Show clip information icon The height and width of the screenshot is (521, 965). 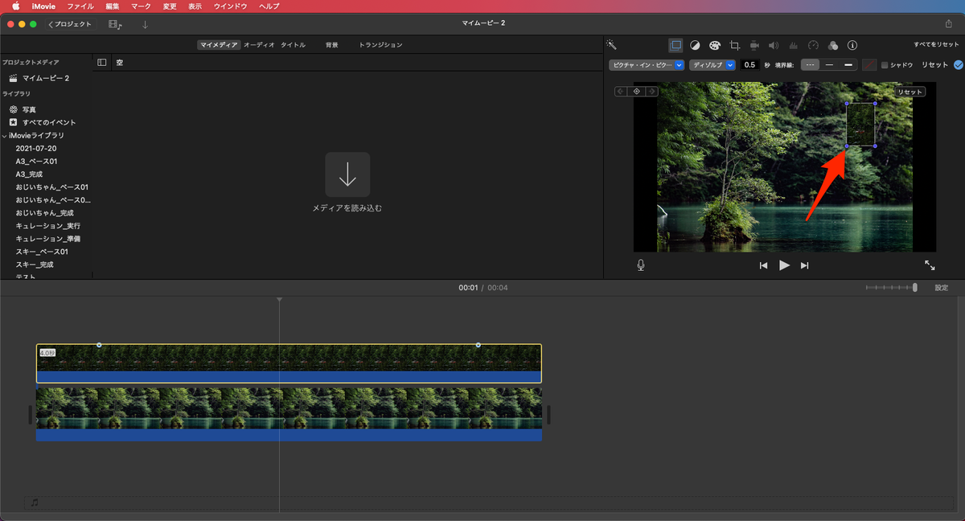coord(852,45)
